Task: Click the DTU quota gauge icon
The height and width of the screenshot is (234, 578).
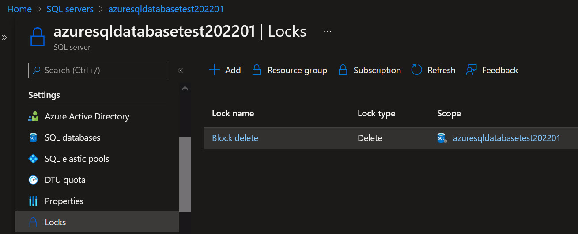Action: (33, 180)
